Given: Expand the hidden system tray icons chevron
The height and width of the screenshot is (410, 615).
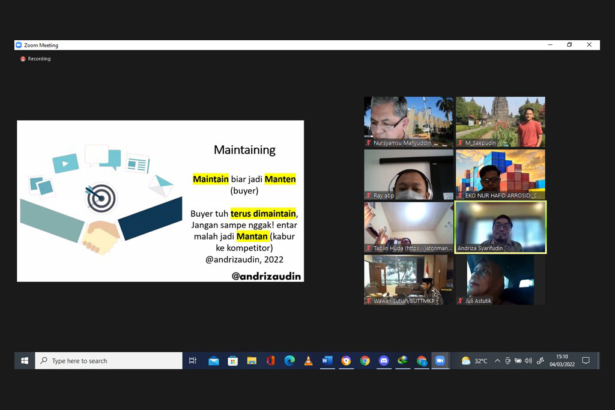Looking at the screenshot, I should tap(497, 361).
